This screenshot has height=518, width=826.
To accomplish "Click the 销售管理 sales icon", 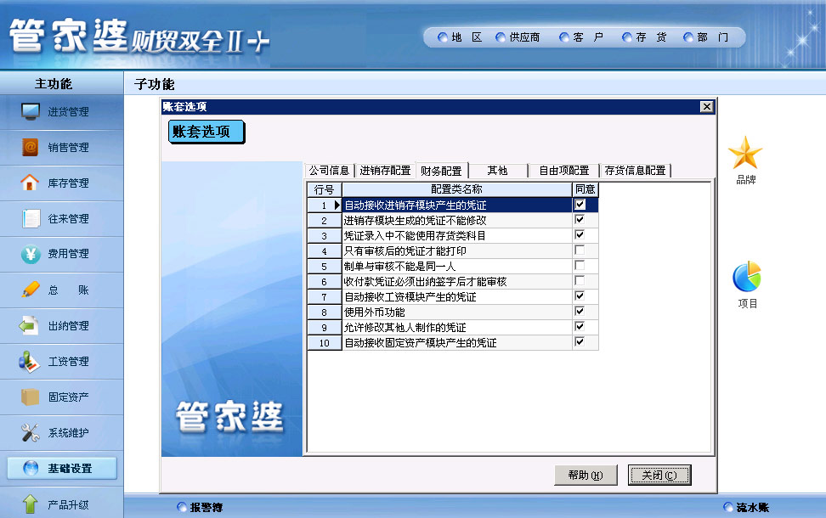I will tap(31, 147).
